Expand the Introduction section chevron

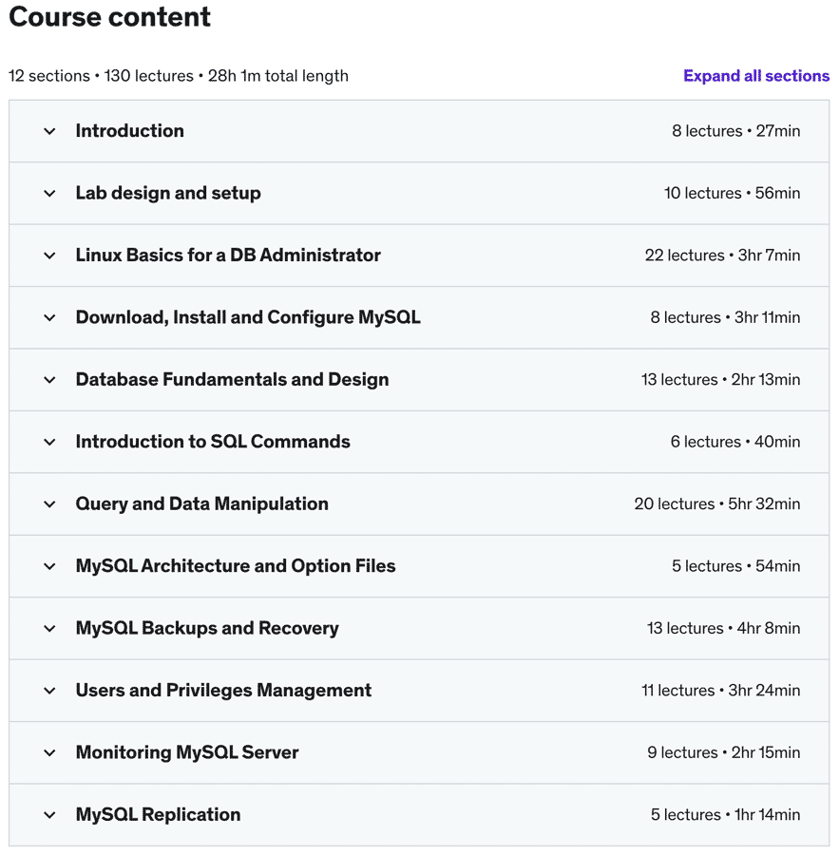[49, 131]
